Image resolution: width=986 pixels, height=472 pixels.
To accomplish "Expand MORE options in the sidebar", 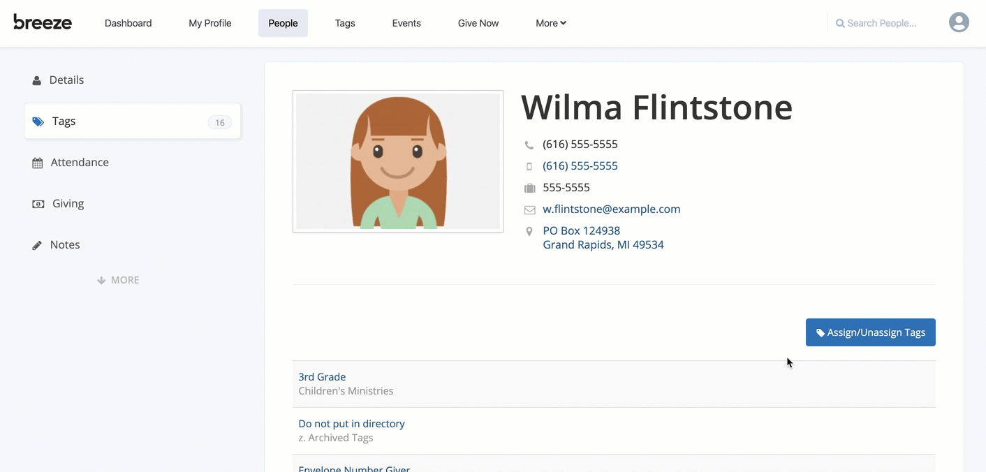I will (x=118, y=280).
